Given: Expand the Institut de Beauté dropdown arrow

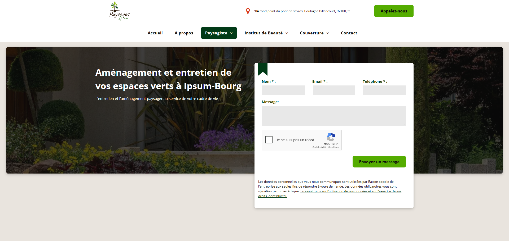Looking at the screenshot, I should click(287, 33).
